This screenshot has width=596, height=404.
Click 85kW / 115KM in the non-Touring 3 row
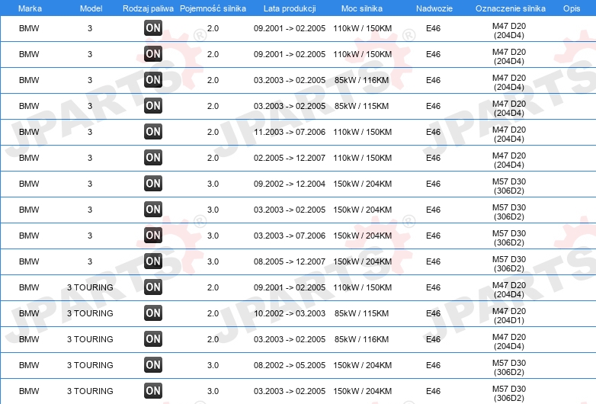coord(361,106)
